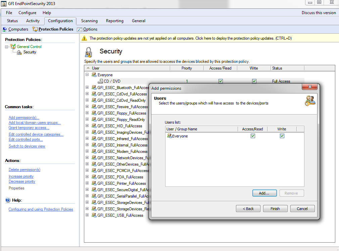Image resolution: width=339 pixels, height=251 pixels.
Task: Click Delete permission(s) link
Action: click(25, 170)
